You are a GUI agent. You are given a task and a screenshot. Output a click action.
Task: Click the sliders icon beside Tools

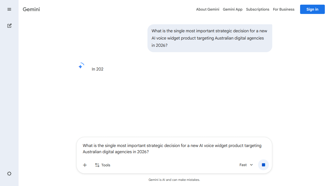pyautogui.click(x=97, y=165)
